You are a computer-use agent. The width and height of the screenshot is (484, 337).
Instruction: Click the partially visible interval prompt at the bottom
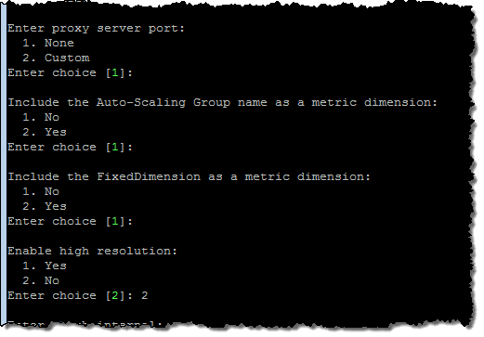[x=85, y=324]
